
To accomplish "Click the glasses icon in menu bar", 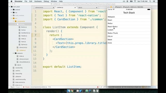I will pos(124,1).
